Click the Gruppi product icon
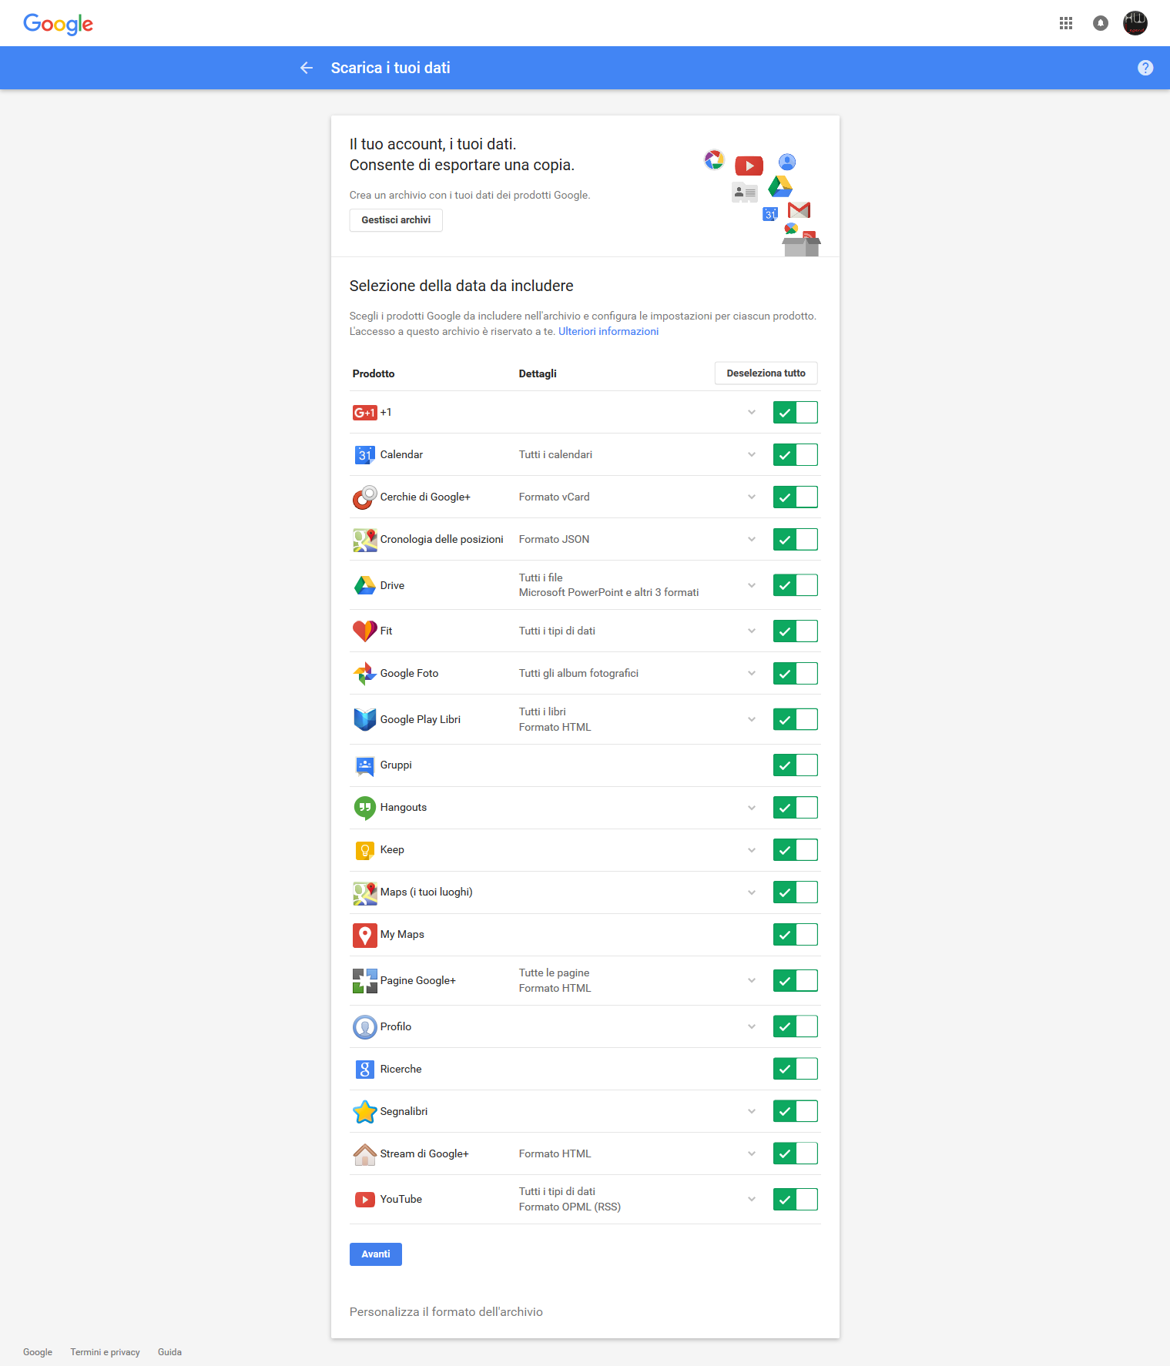Screen dimensions: 1170x1366 (x=365, y=765)
